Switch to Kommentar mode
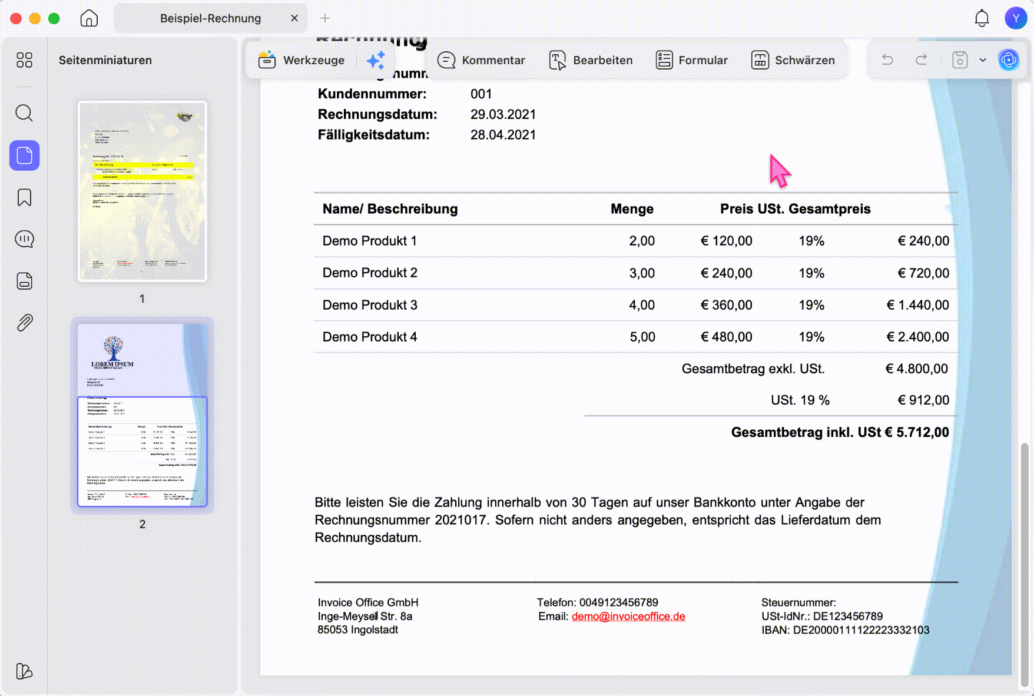The image size is (1034, 696). (x=481, y=60)
